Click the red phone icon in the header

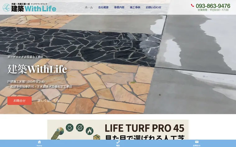pyautogui.click(x=192, y=6)
